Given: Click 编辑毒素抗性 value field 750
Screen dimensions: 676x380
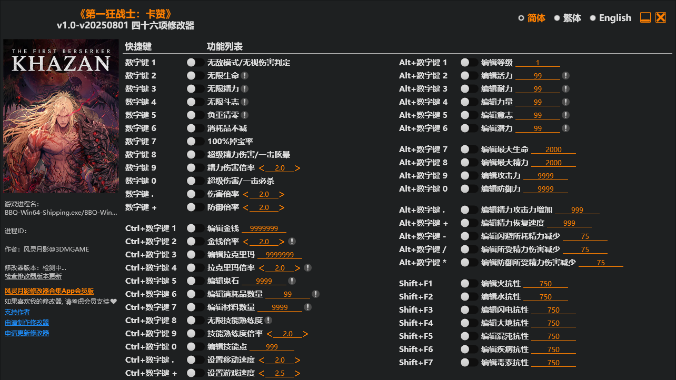Looking at the screenshot, I should [553, 363].
